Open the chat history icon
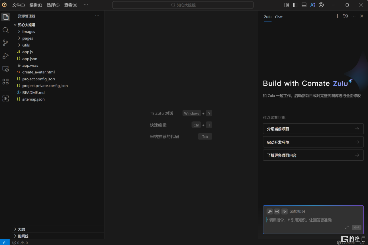368x245 pixels. 346,16
